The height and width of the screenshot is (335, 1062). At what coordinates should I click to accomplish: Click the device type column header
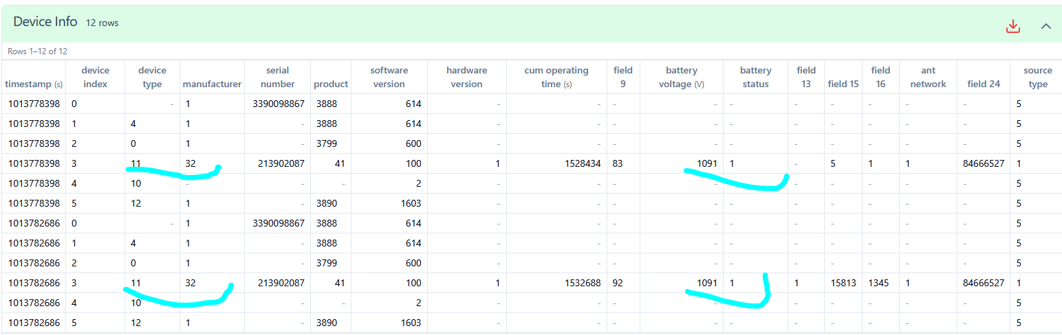point(152,77)
